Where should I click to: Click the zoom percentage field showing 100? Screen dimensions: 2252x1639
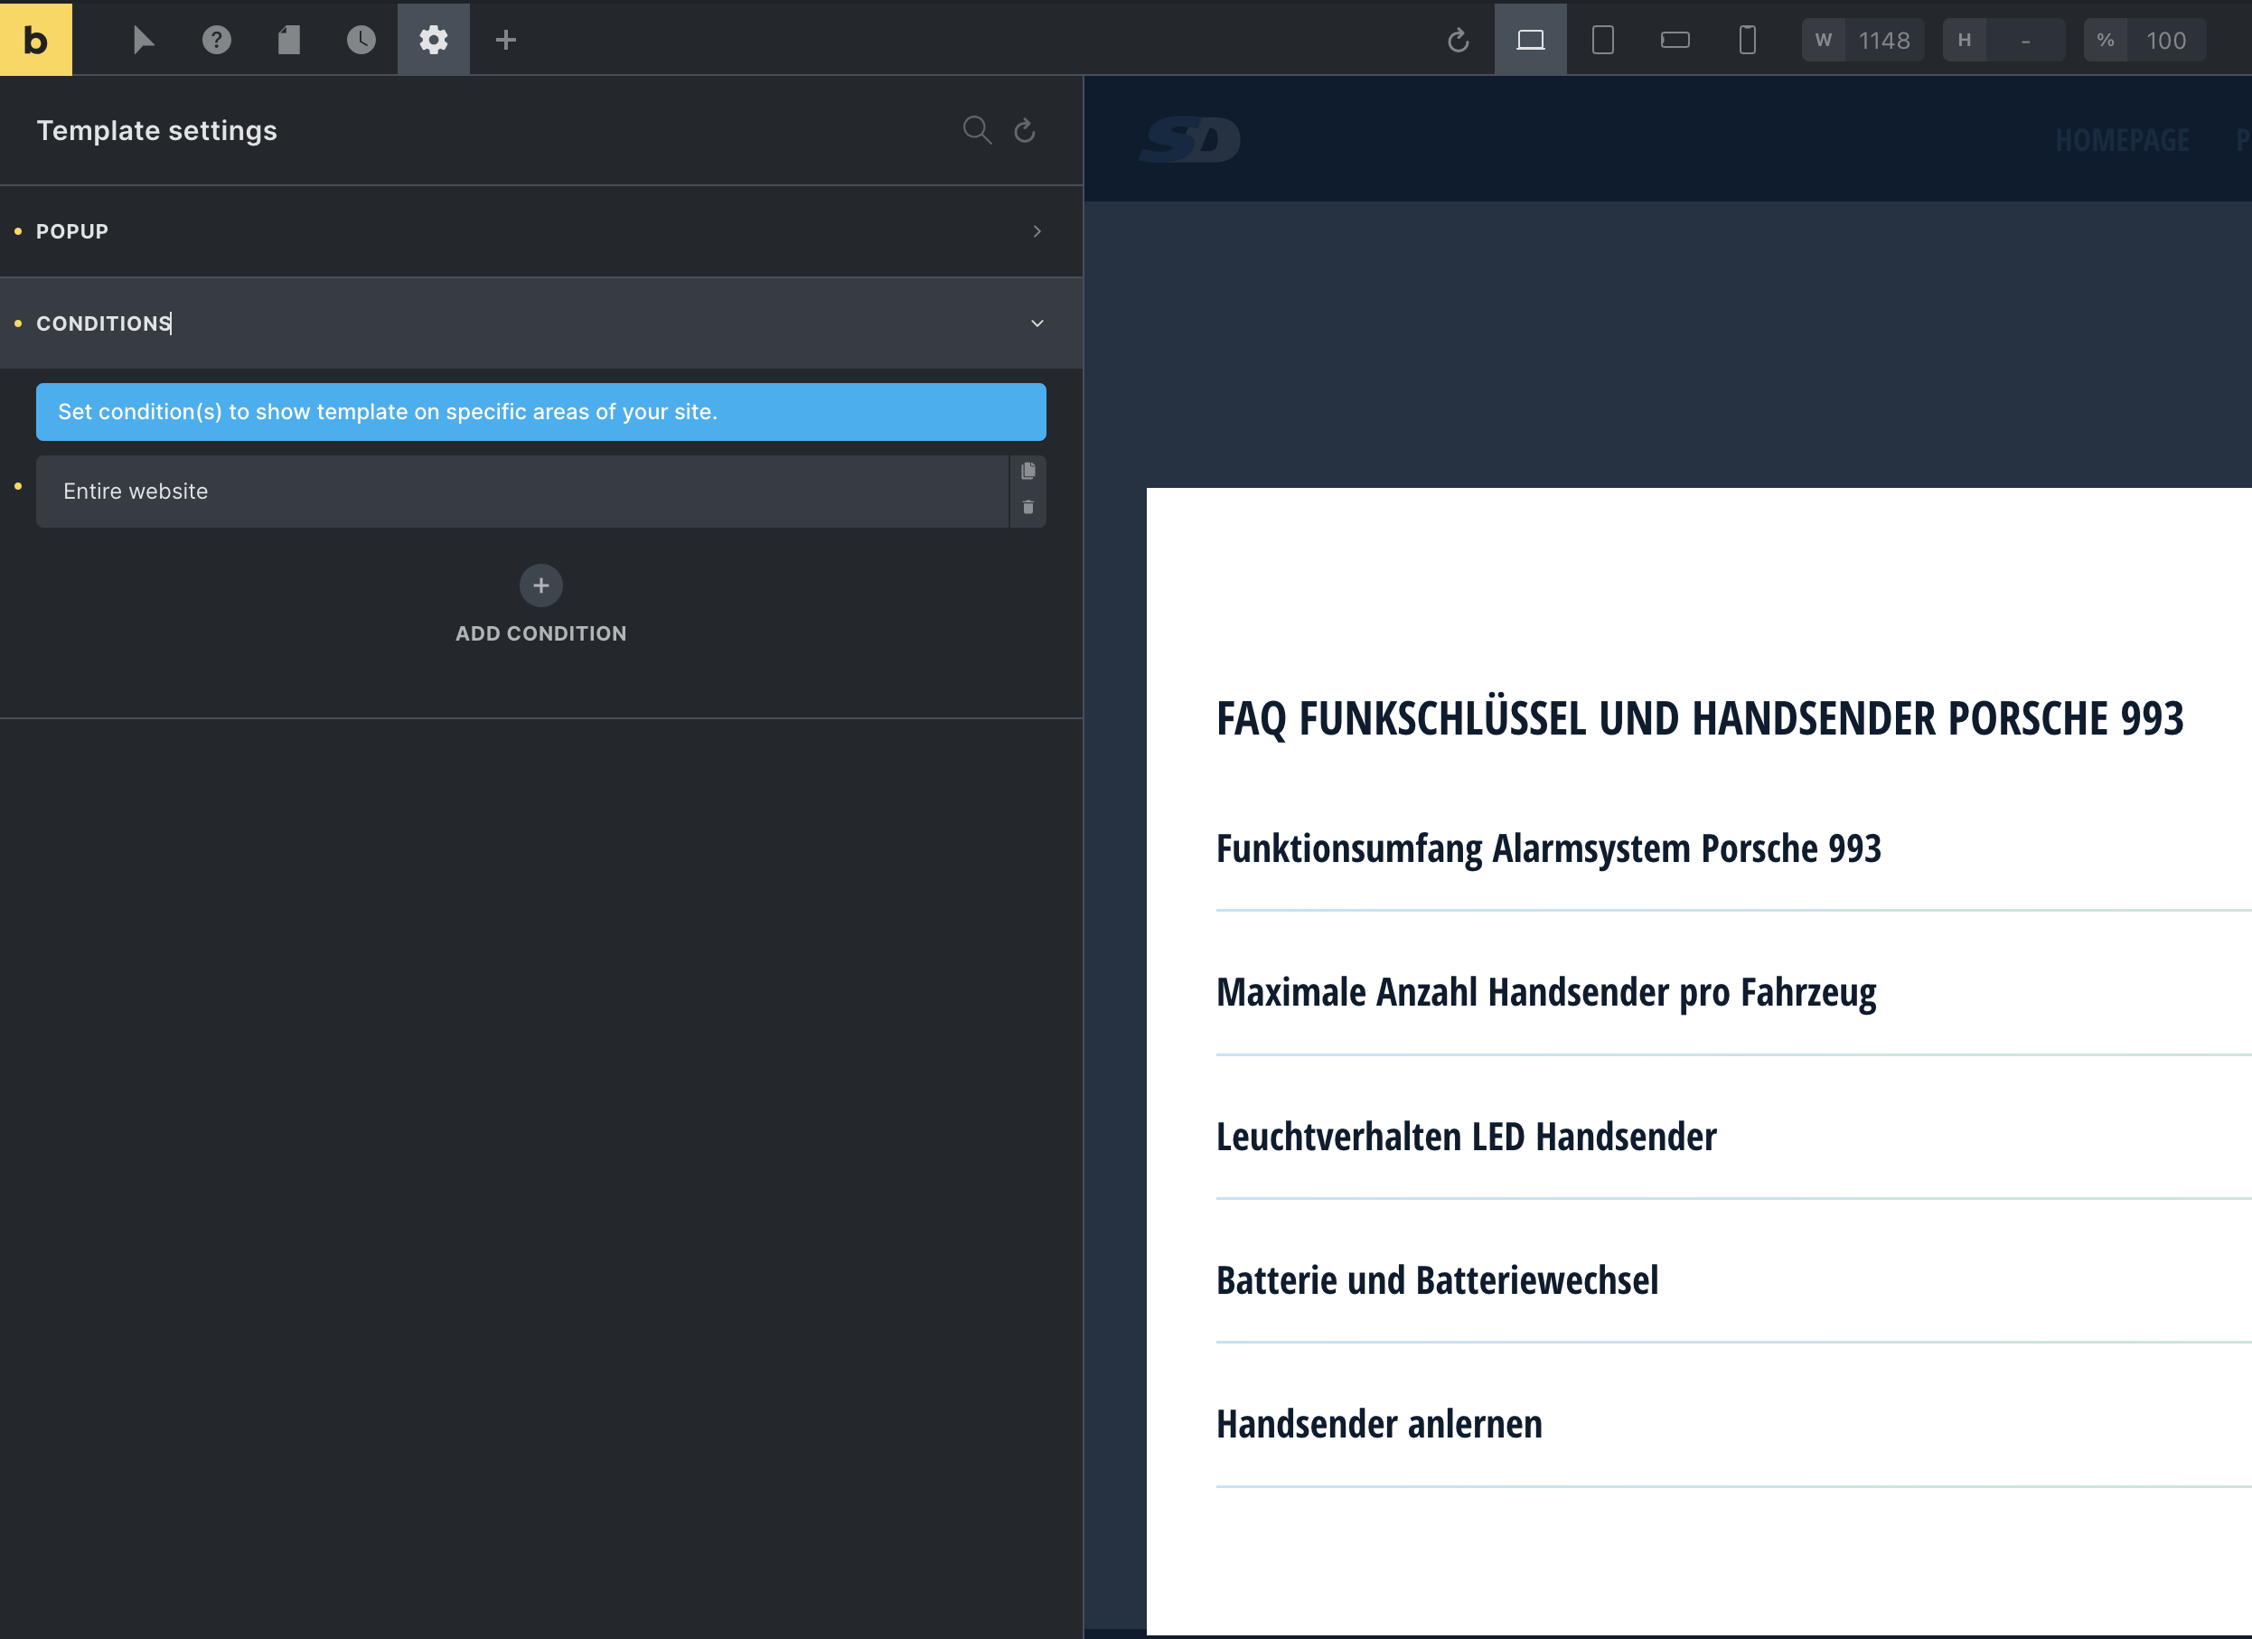click(x=2165, y=41)
